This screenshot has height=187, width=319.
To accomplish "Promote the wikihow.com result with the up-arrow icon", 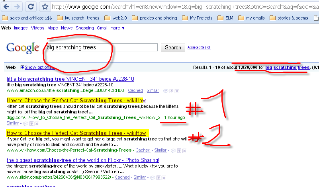I will 179,151.
